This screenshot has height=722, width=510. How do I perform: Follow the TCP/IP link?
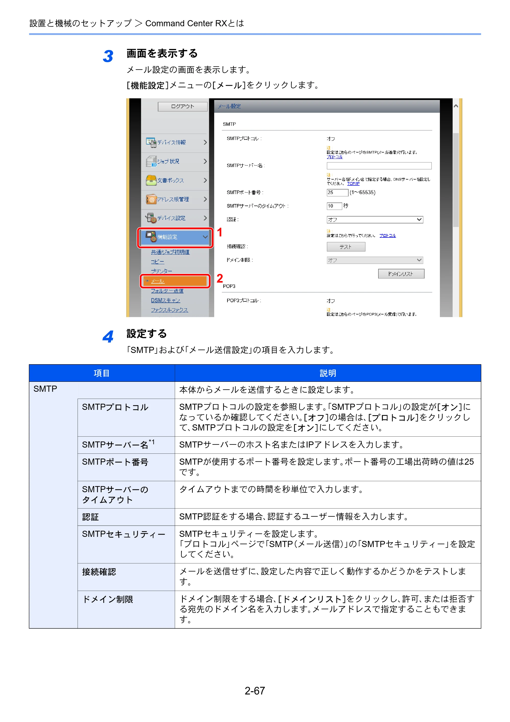353,184
